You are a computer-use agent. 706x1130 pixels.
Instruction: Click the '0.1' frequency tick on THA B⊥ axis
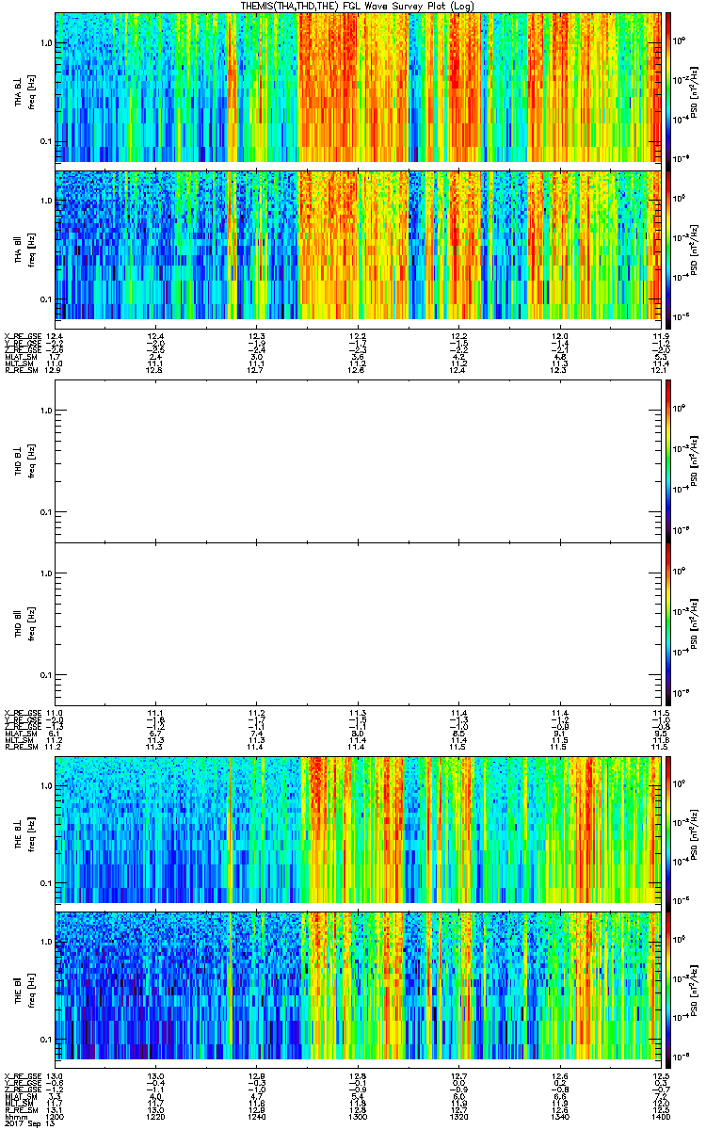[x=45, y=142]
